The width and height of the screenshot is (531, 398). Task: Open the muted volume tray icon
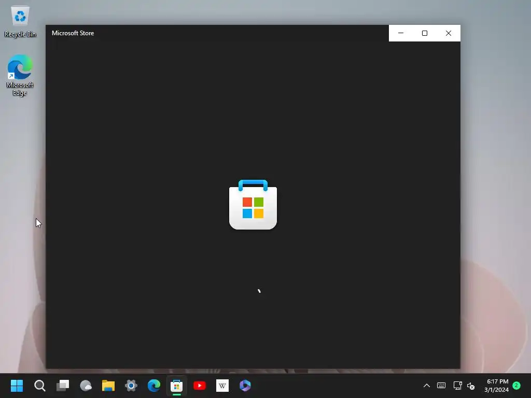coord(471,386)
